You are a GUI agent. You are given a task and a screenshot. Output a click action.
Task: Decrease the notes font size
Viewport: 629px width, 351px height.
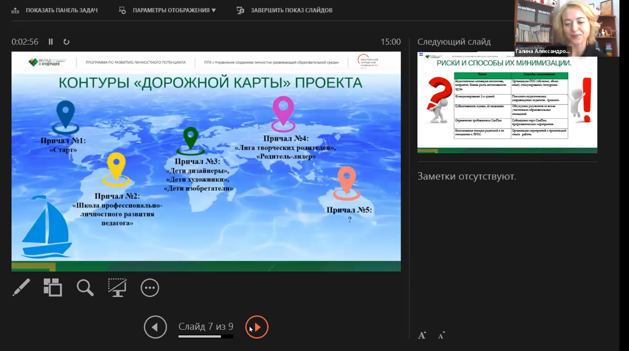441,335
